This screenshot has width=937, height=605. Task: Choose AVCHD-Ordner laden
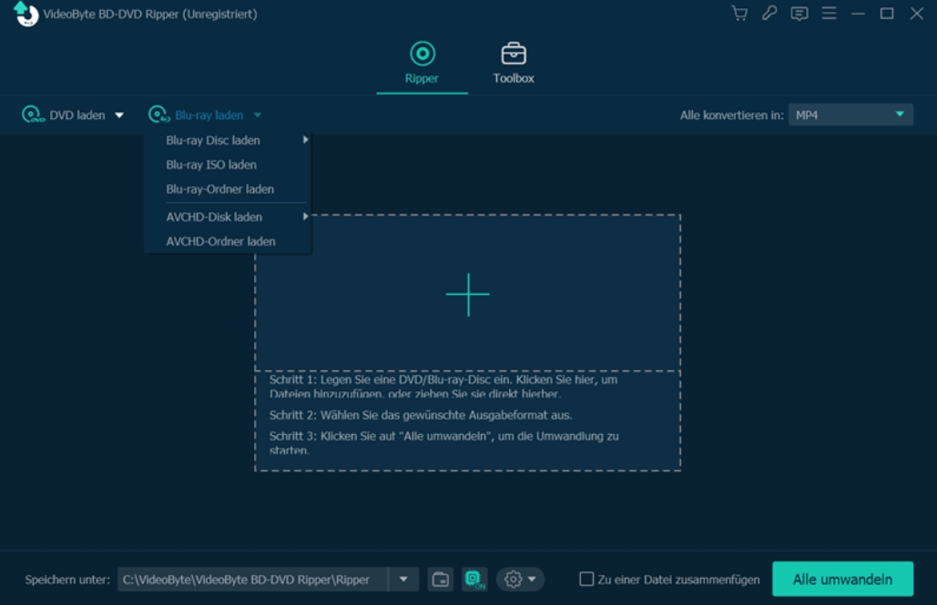click(228, 241)
